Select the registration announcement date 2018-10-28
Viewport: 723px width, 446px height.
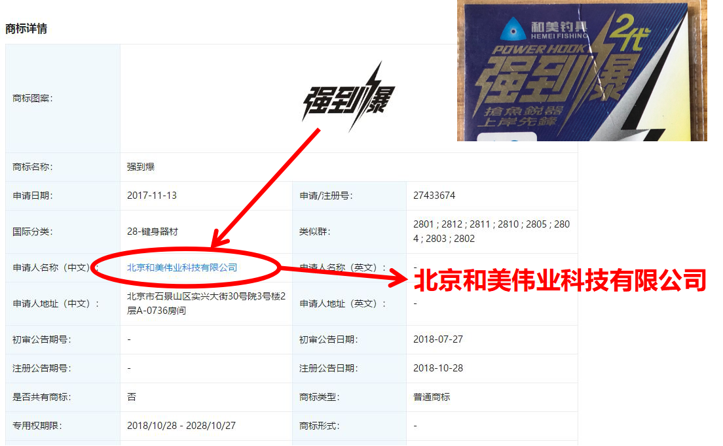click(437, 368)
